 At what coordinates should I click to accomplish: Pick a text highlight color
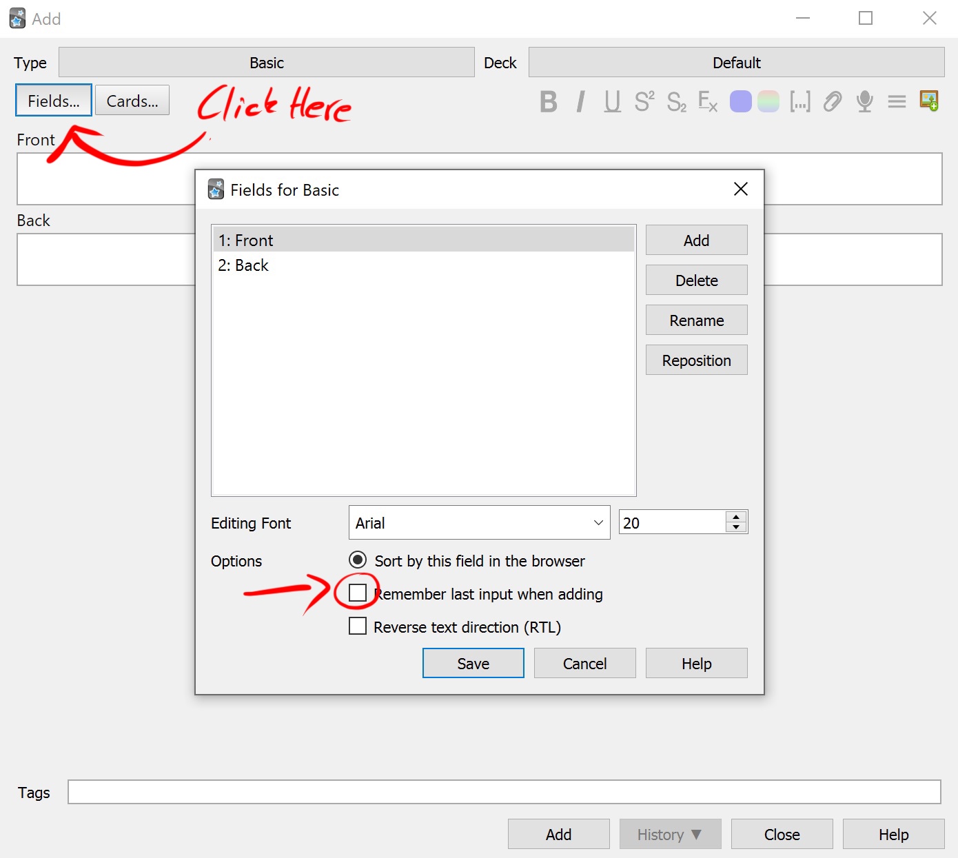click(768, 101)
